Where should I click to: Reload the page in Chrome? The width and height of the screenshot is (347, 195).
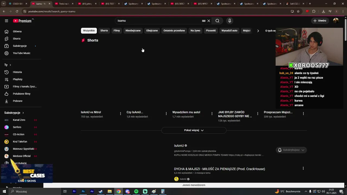(x=17, y=11)
